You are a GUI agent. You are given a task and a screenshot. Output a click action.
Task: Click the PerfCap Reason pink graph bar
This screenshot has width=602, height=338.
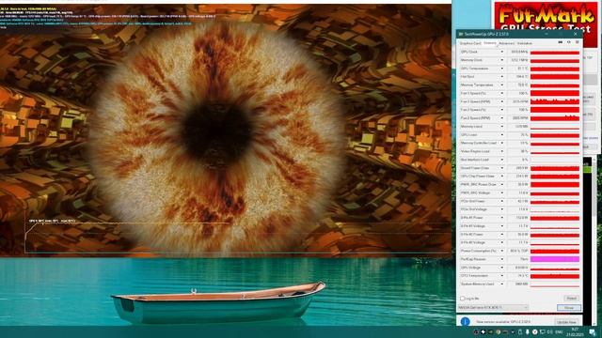pyautogui.click(x=555, y=259)
